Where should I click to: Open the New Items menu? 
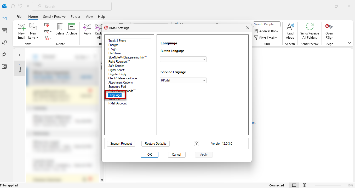[x=33, y=31]
